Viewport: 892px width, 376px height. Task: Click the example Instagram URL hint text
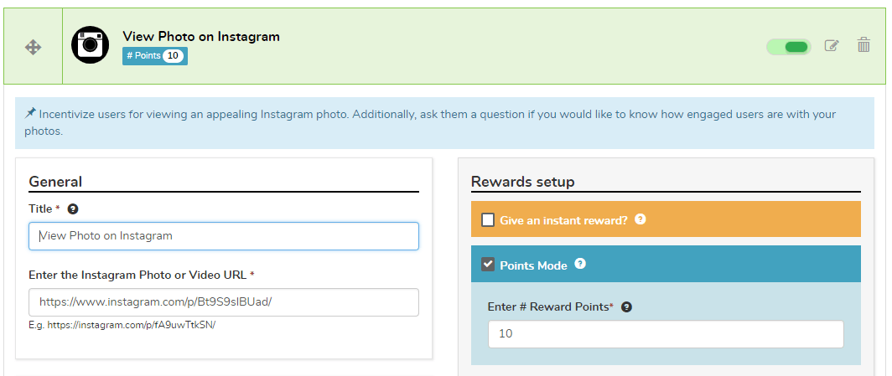coord(122,325)
